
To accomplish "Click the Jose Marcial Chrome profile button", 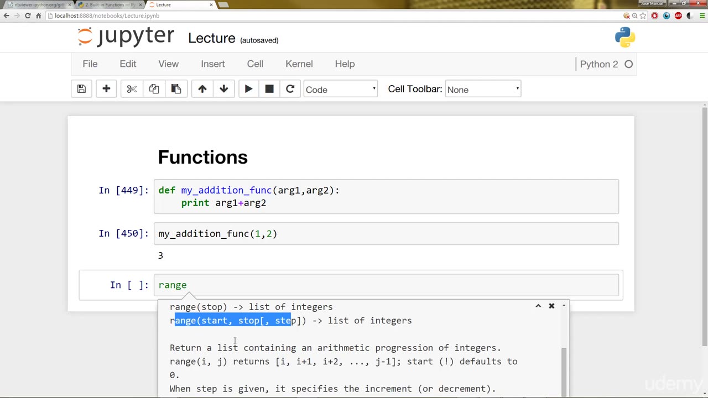I will coord(651,3).
